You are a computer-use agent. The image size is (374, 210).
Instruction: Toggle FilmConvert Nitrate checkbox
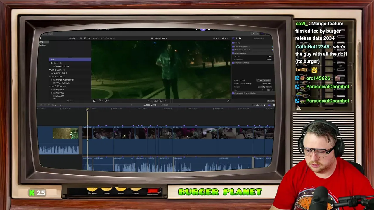233,63
